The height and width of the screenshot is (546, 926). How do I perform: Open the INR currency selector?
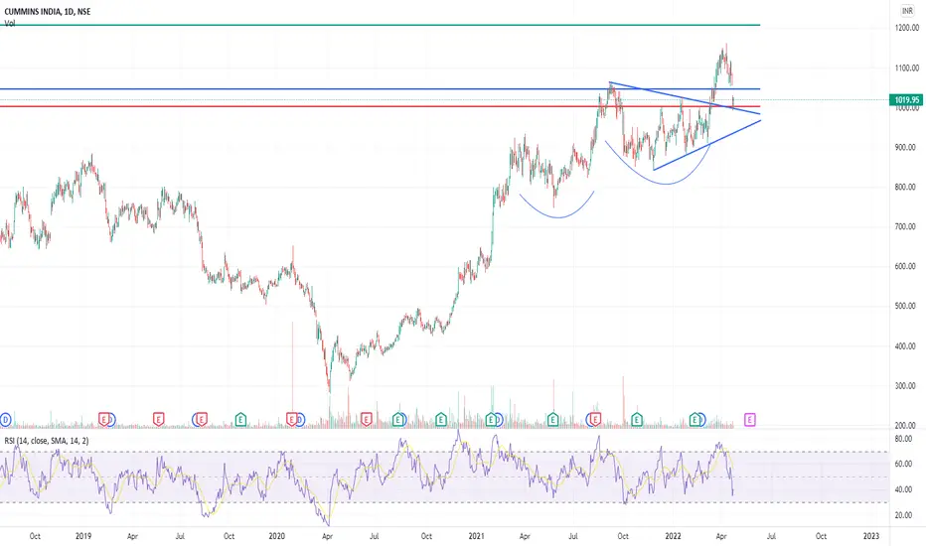(x=907, y=11)
